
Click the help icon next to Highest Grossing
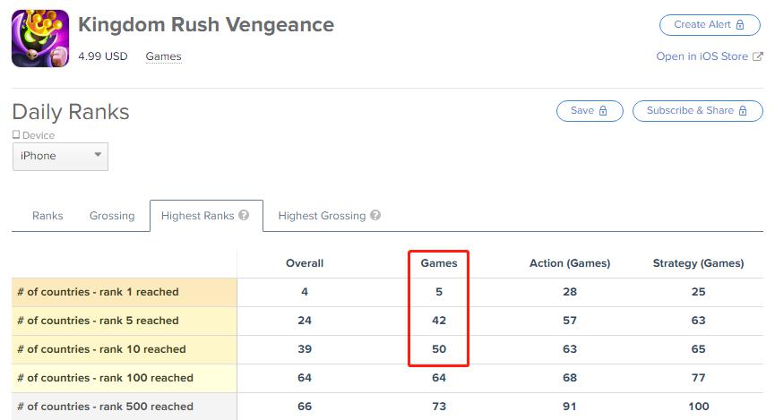pos(375,215)
